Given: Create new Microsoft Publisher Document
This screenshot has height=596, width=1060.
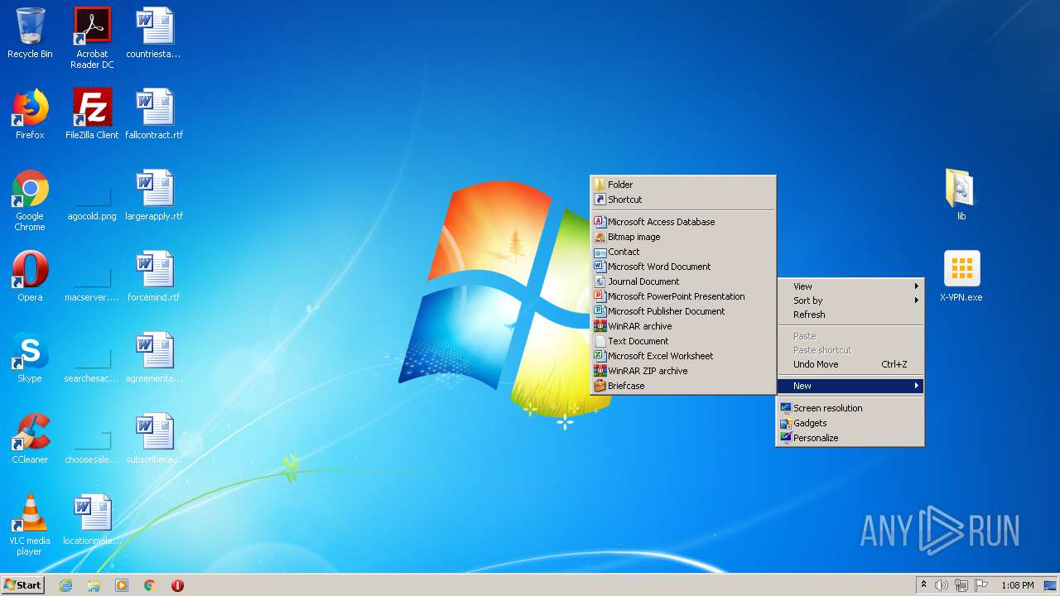Looking at the screenshot, I should pyautogui.click(x=683, y=311).
